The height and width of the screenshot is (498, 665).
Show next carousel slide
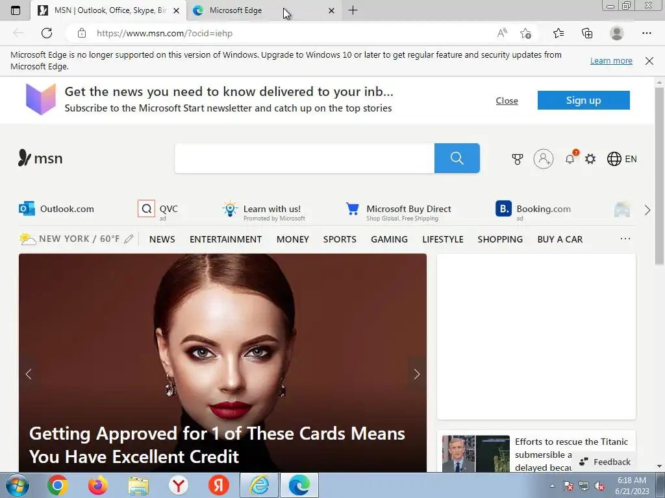pos(416,374)
